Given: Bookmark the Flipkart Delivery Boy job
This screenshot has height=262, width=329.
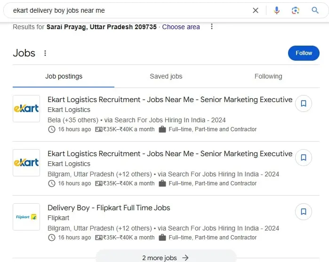Looking at the screenshot, I should pos(304,212).
